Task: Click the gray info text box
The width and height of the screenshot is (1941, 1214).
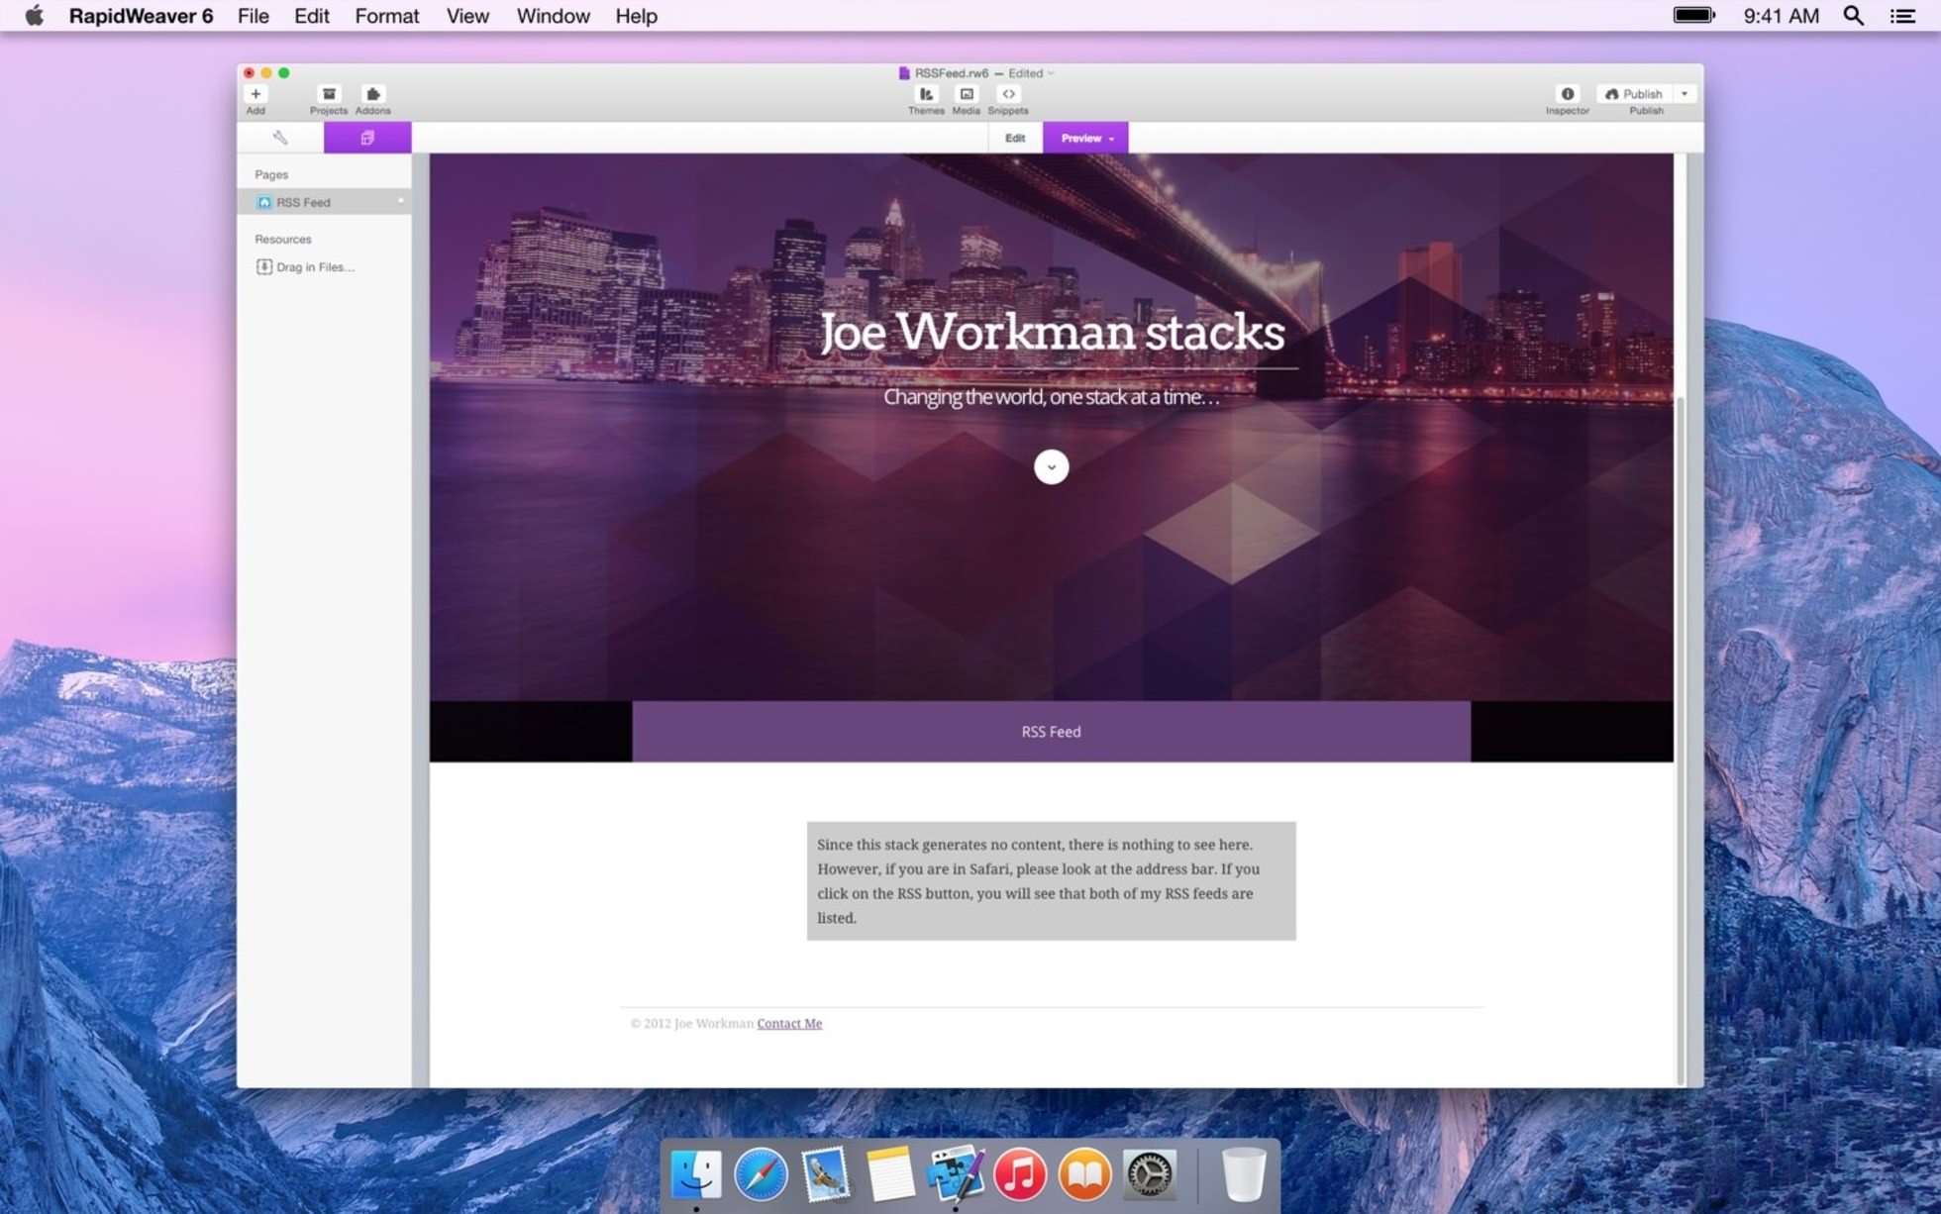Action: pos(1051,880)
